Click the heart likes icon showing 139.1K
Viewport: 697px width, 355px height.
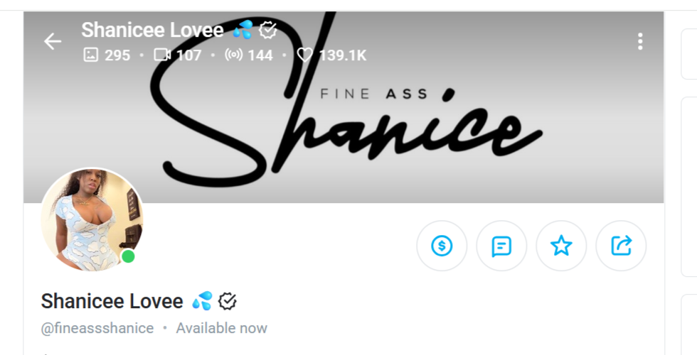[x=305, y=55]
